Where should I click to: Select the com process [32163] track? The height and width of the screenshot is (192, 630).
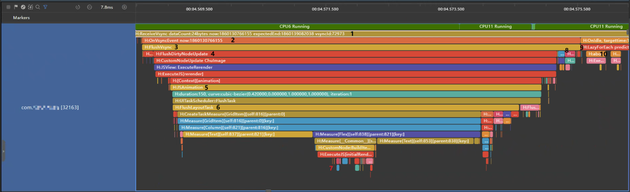click(x=50, y=108)
